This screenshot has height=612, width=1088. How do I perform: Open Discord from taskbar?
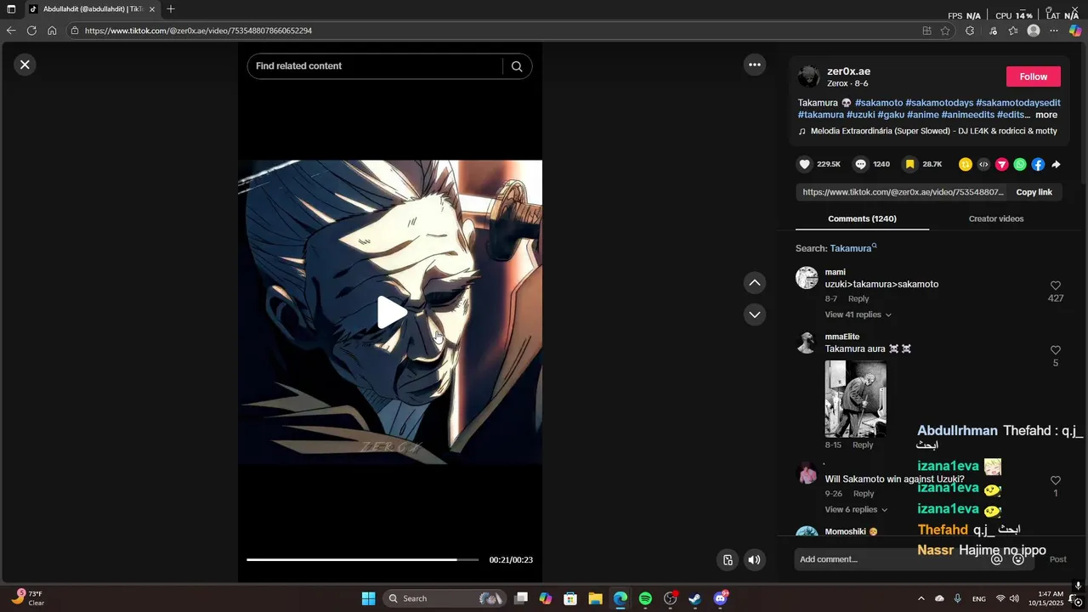click(x=721, y=598)
